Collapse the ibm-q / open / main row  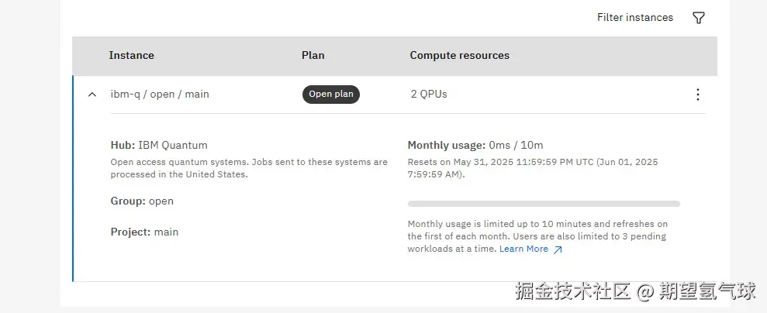[x=92, y=95]
